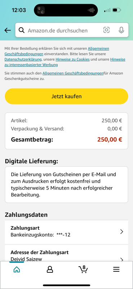Tap the back arrow icon
Viewport: 133px width, 289px height.
[8, 30]
